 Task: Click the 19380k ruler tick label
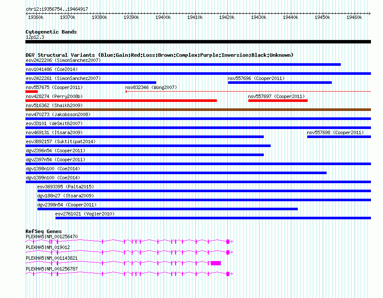pos(99,17)
